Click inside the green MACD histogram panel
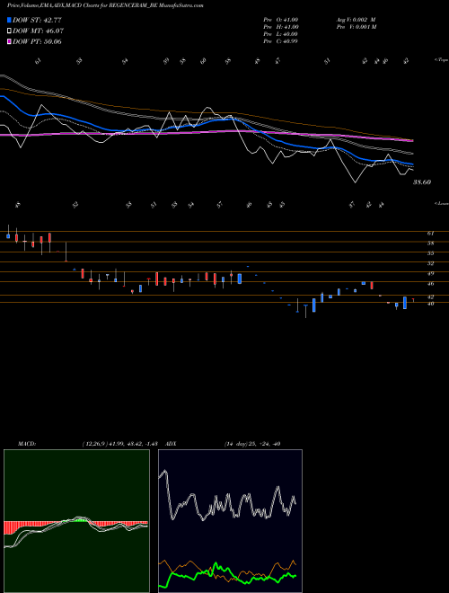449x593 pixels. (x=76, y=521)
